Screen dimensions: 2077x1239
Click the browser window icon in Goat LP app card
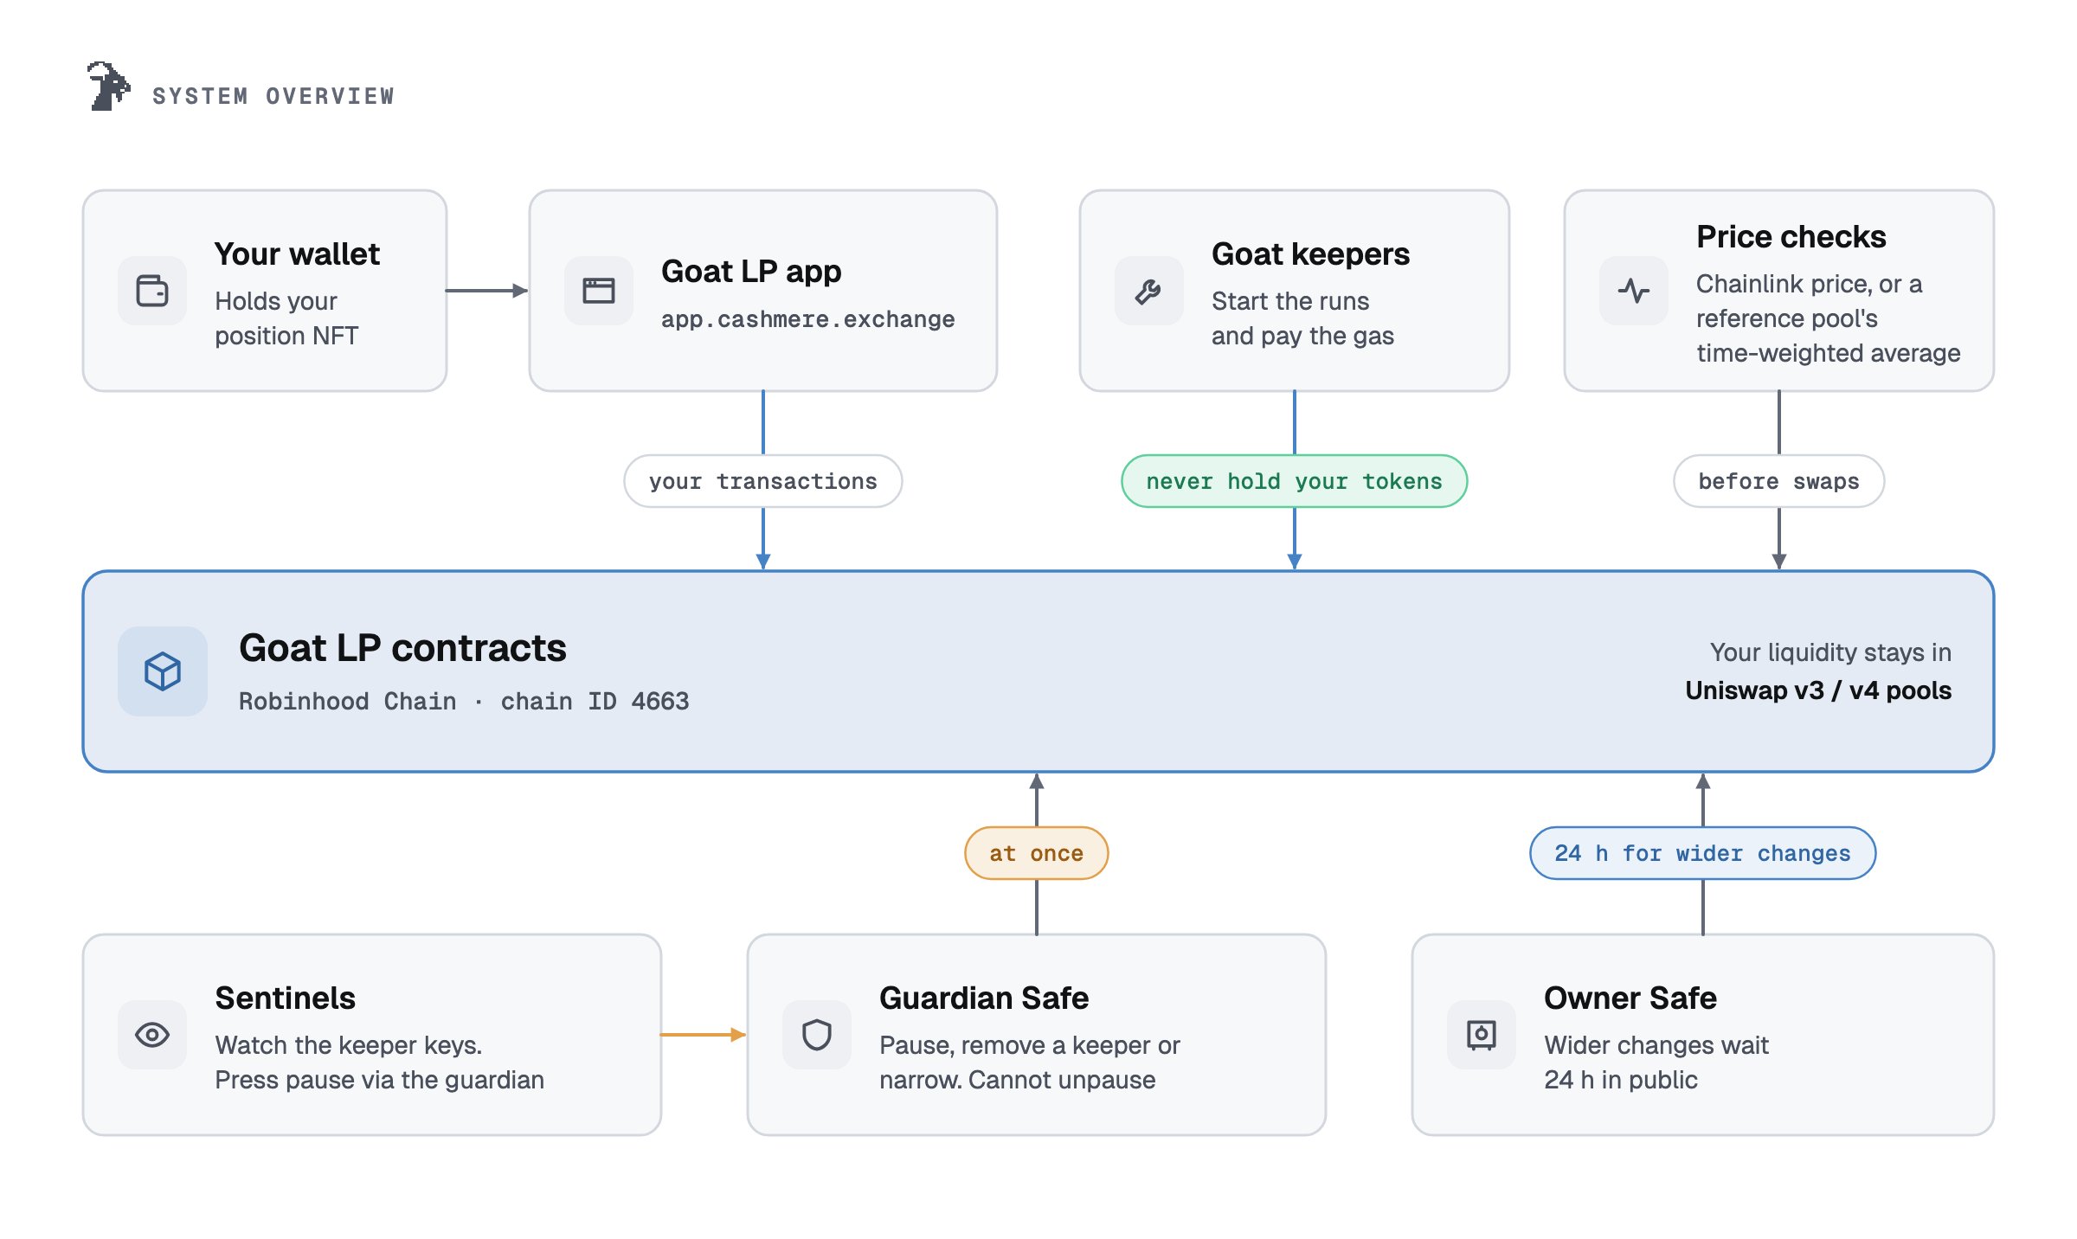pos(599,291)
